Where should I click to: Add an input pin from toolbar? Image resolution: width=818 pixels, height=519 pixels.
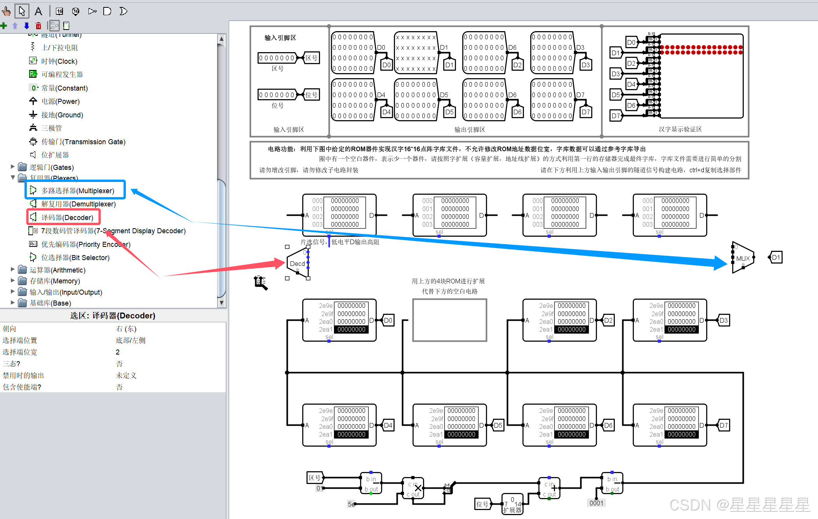[59, 11]
